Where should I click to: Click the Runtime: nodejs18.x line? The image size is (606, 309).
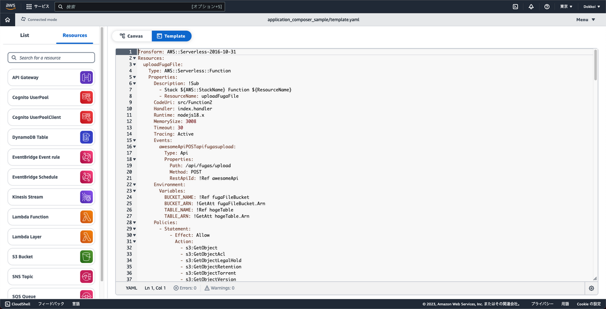(179, 115)
